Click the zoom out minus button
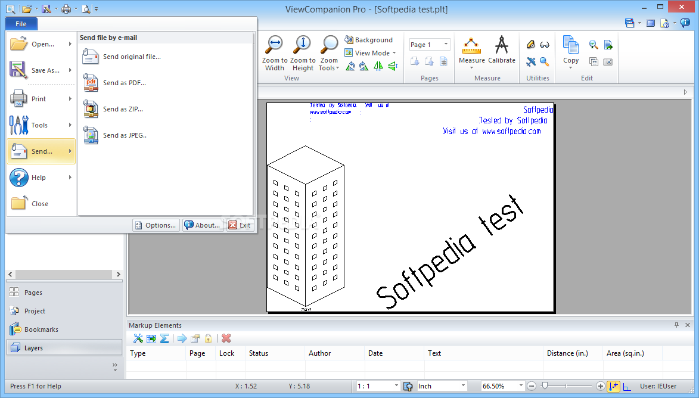The height and width of the screenshot is (398, 699). tap(532, 386)
